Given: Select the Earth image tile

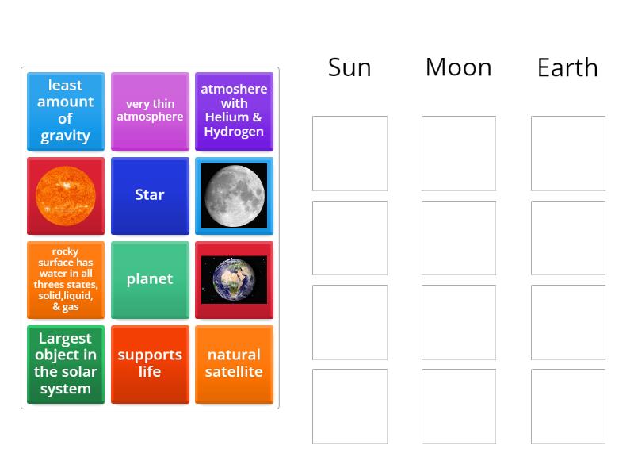Looking at the screenshot, I should (x=234, y=279).
